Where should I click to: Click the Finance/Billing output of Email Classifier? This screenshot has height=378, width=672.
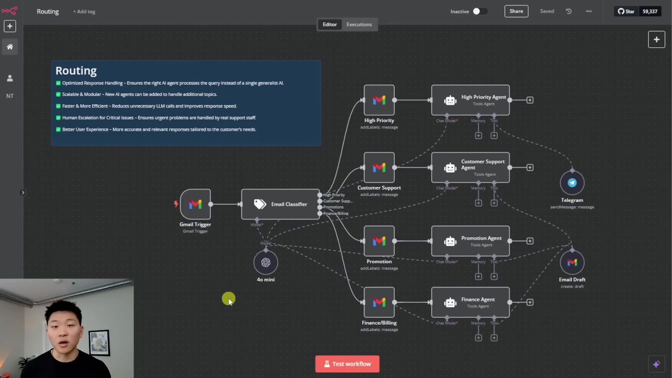click(319, 213)
